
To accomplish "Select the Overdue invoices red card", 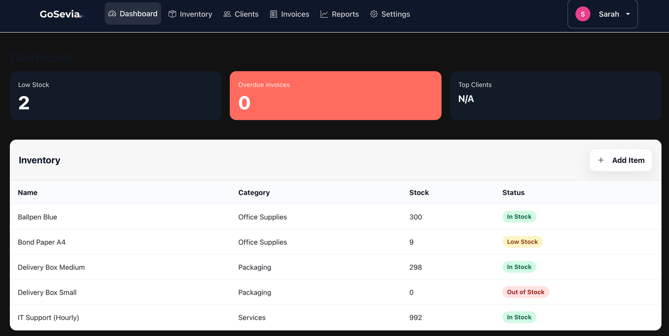I will point(335,96).
